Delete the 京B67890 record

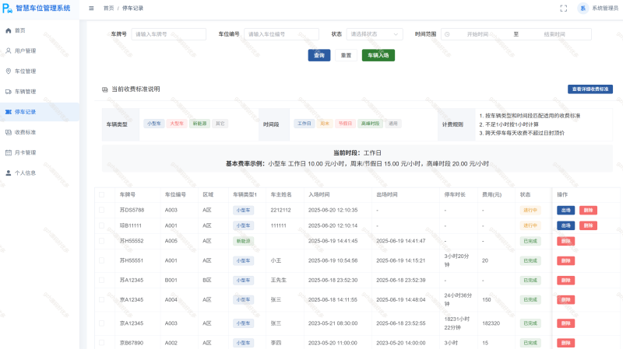[x=566, y=343]
